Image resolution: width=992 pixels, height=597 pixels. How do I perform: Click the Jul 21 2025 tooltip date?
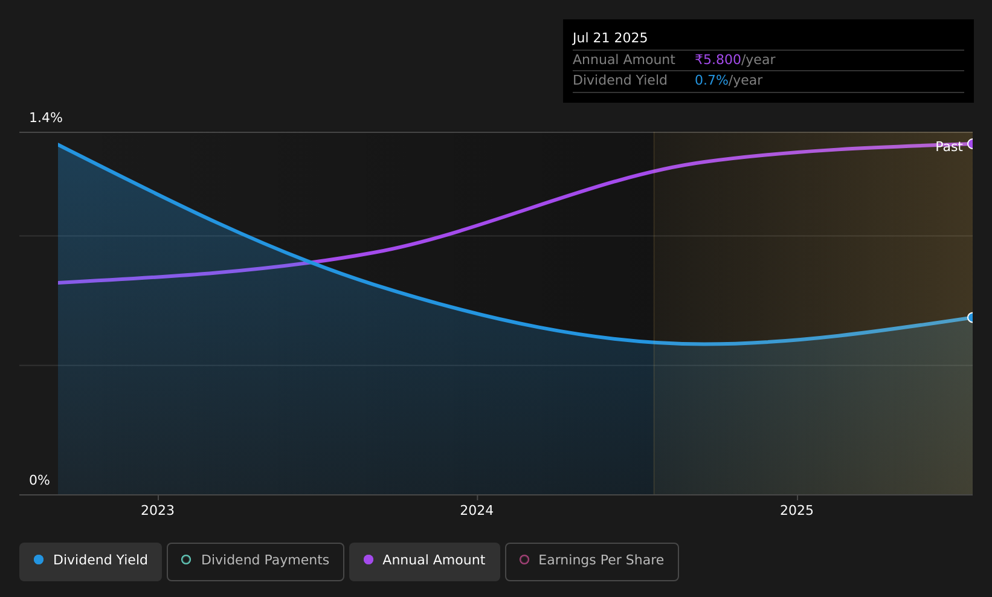[x=610, y=38]
